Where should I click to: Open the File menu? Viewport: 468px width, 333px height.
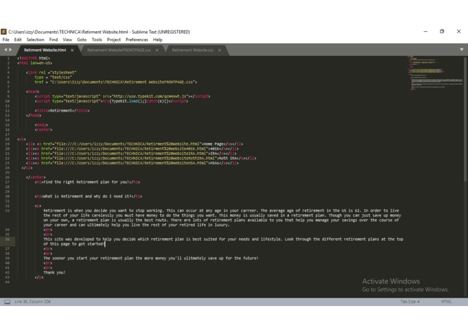pyautogui.click(x=5, y=40)
